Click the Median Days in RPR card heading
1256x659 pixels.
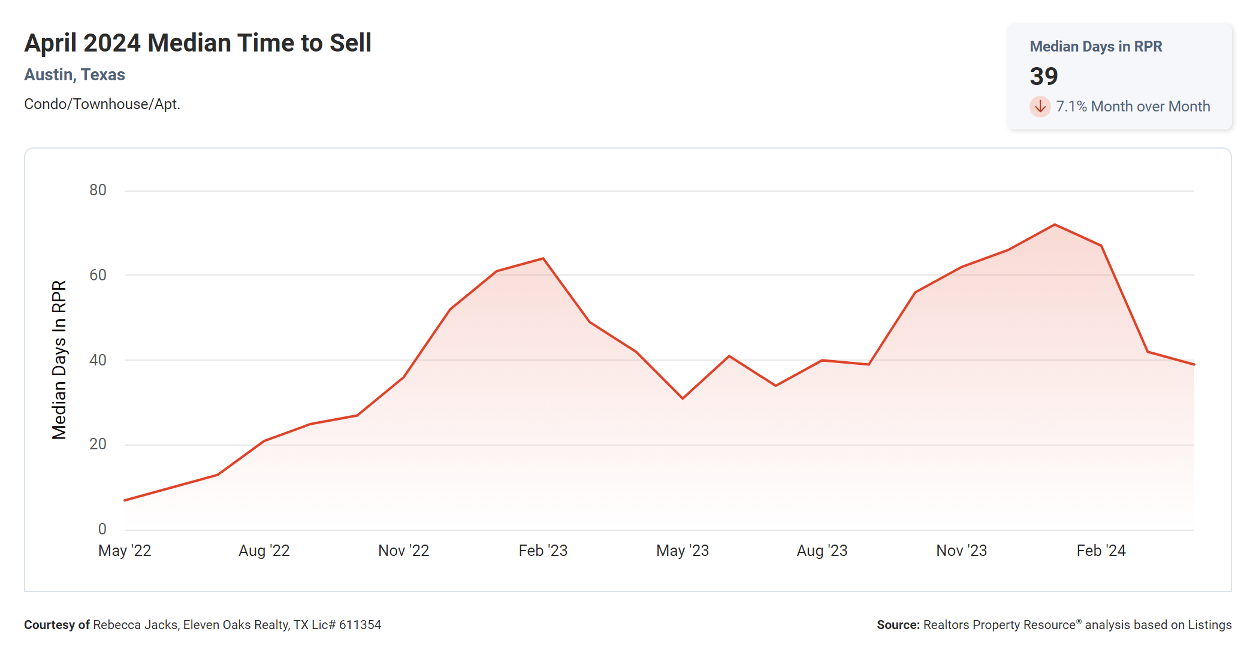[x=1095, y=46]
